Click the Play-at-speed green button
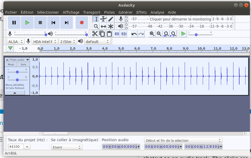This screenshot has height=158, width=251. click(183, 34)
